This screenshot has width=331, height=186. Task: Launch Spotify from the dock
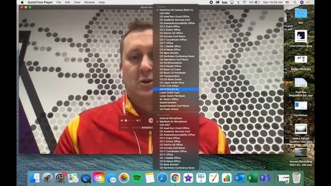[x=137, y=178]
